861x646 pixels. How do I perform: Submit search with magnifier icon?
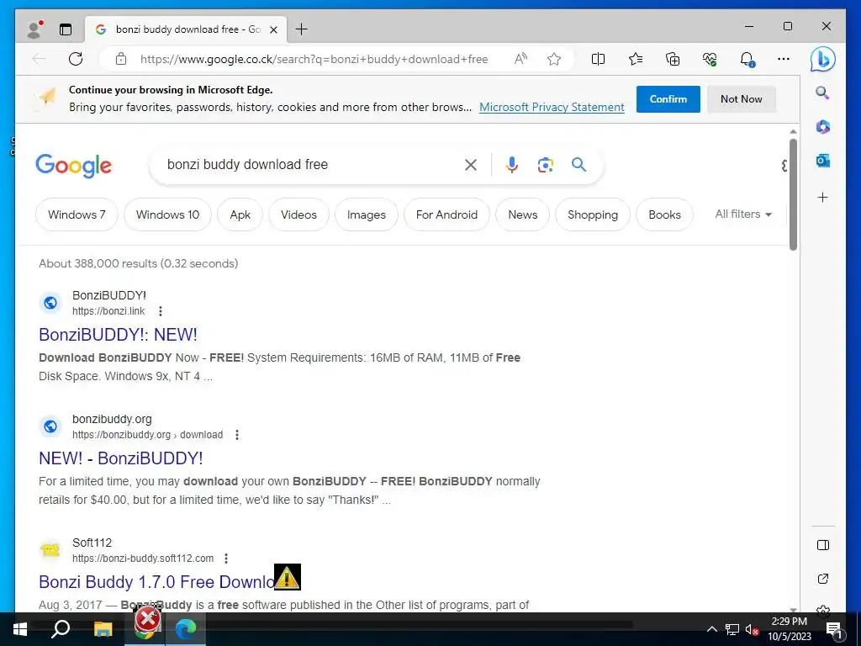pos(578,164)
